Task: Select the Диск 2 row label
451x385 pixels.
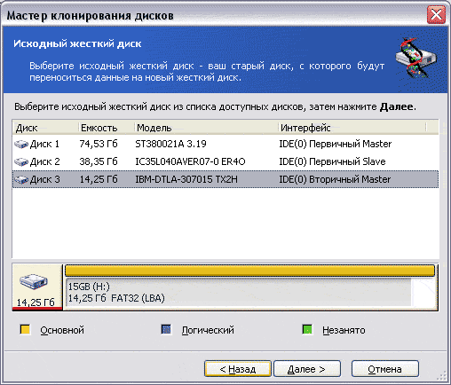Action: (x=44, y=161)
